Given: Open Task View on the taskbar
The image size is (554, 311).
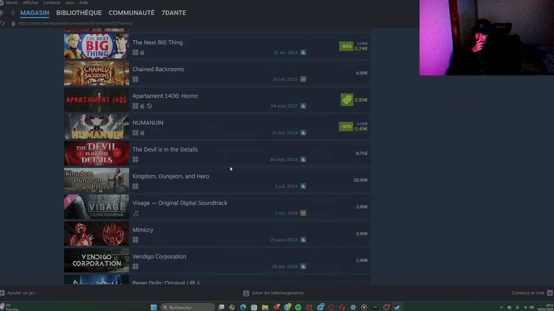Looking at the screenshot, I should pos(221,308).
